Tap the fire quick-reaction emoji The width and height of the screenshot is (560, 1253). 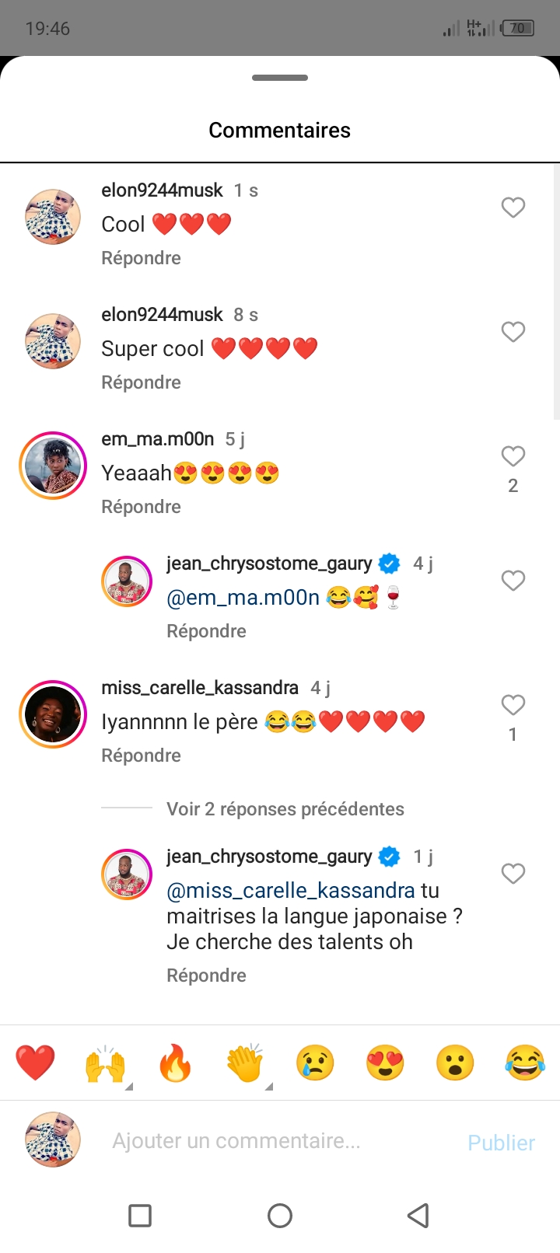(x=175, y=1063)
